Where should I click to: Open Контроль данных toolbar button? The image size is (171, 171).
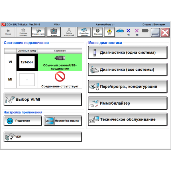click(x=84, y=32)
